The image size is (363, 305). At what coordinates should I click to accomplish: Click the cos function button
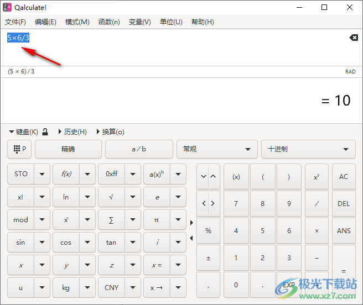[x=66, y=243]
